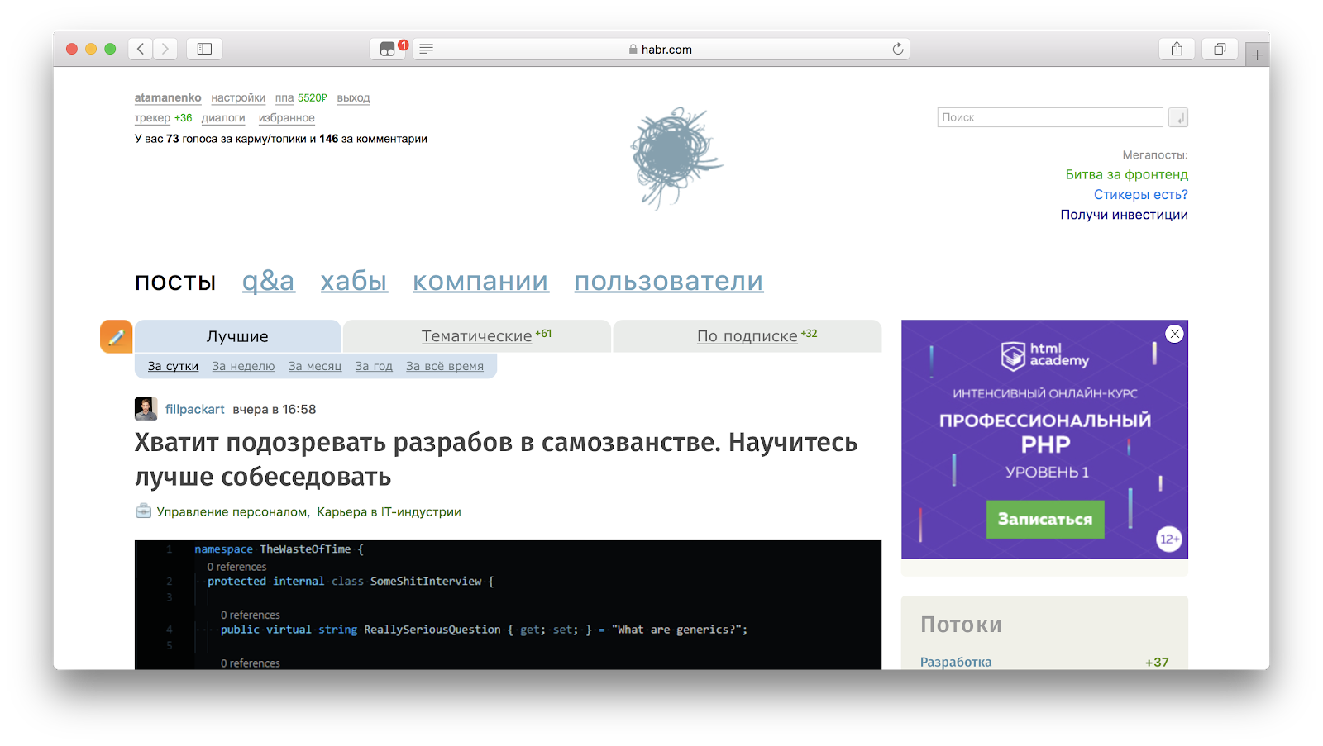Open избранное favorites link

(x=286, y=118)
